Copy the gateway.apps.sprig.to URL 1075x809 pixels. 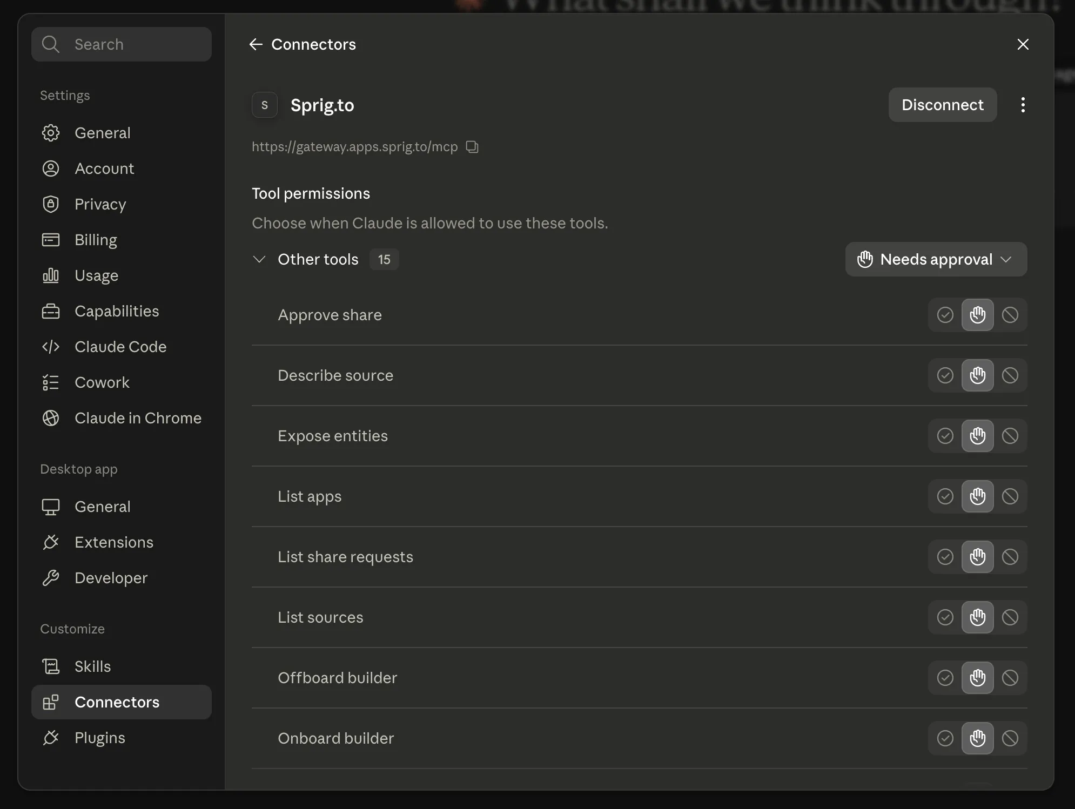tap(472, 147)
